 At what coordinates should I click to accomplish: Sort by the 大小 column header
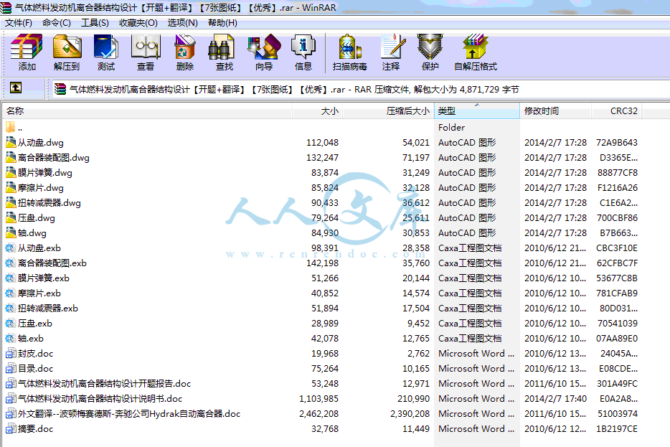(318, 111)
